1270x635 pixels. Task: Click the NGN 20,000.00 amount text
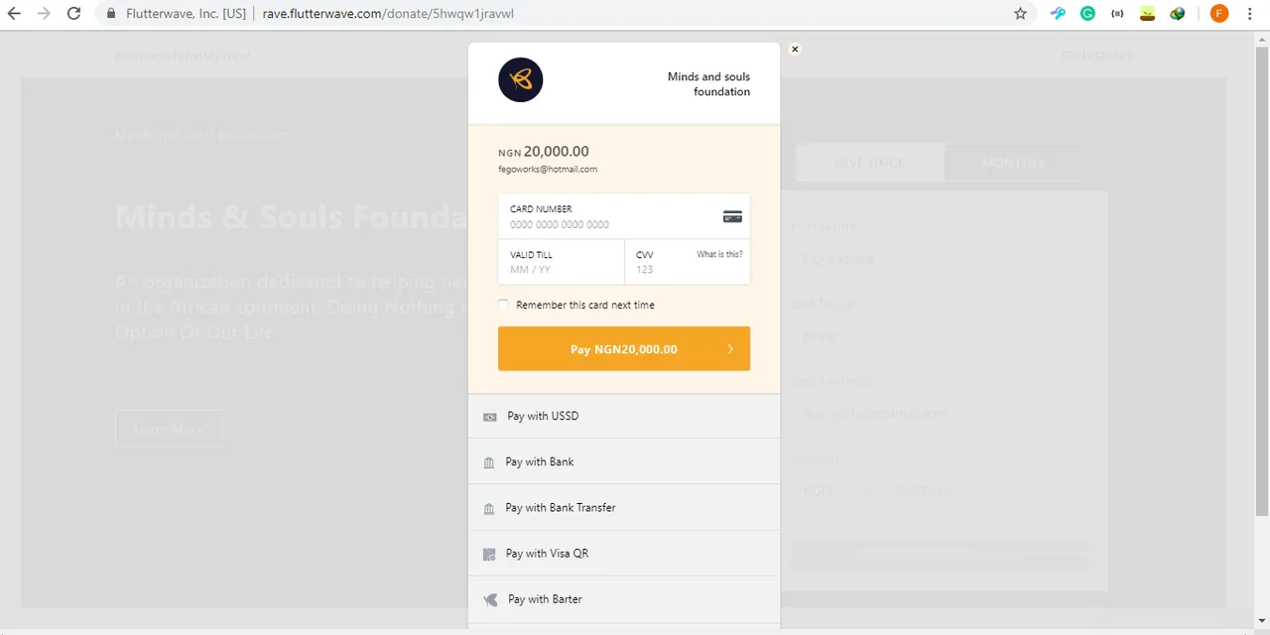[x=544, y=152]
